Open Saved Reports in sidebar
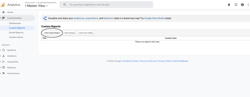This screenshot has width=250, height=97. pos(16,33)
